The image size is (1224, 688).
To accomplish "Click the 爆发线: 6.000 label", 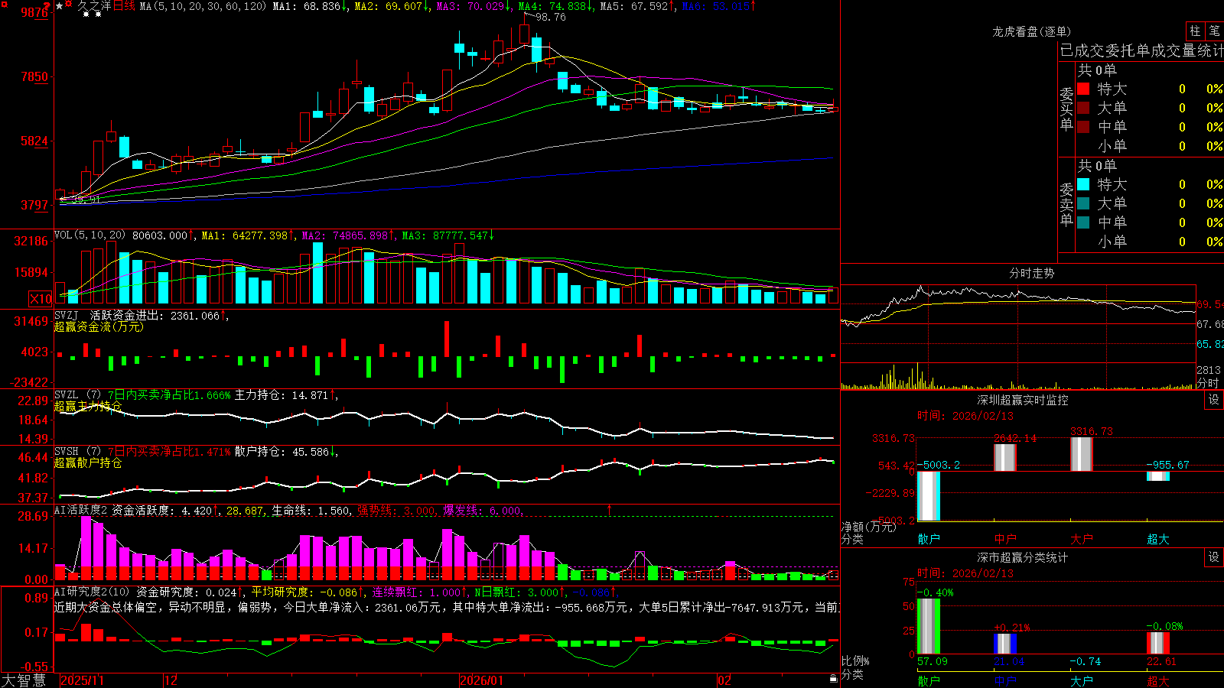I will (x=483, y=510).
